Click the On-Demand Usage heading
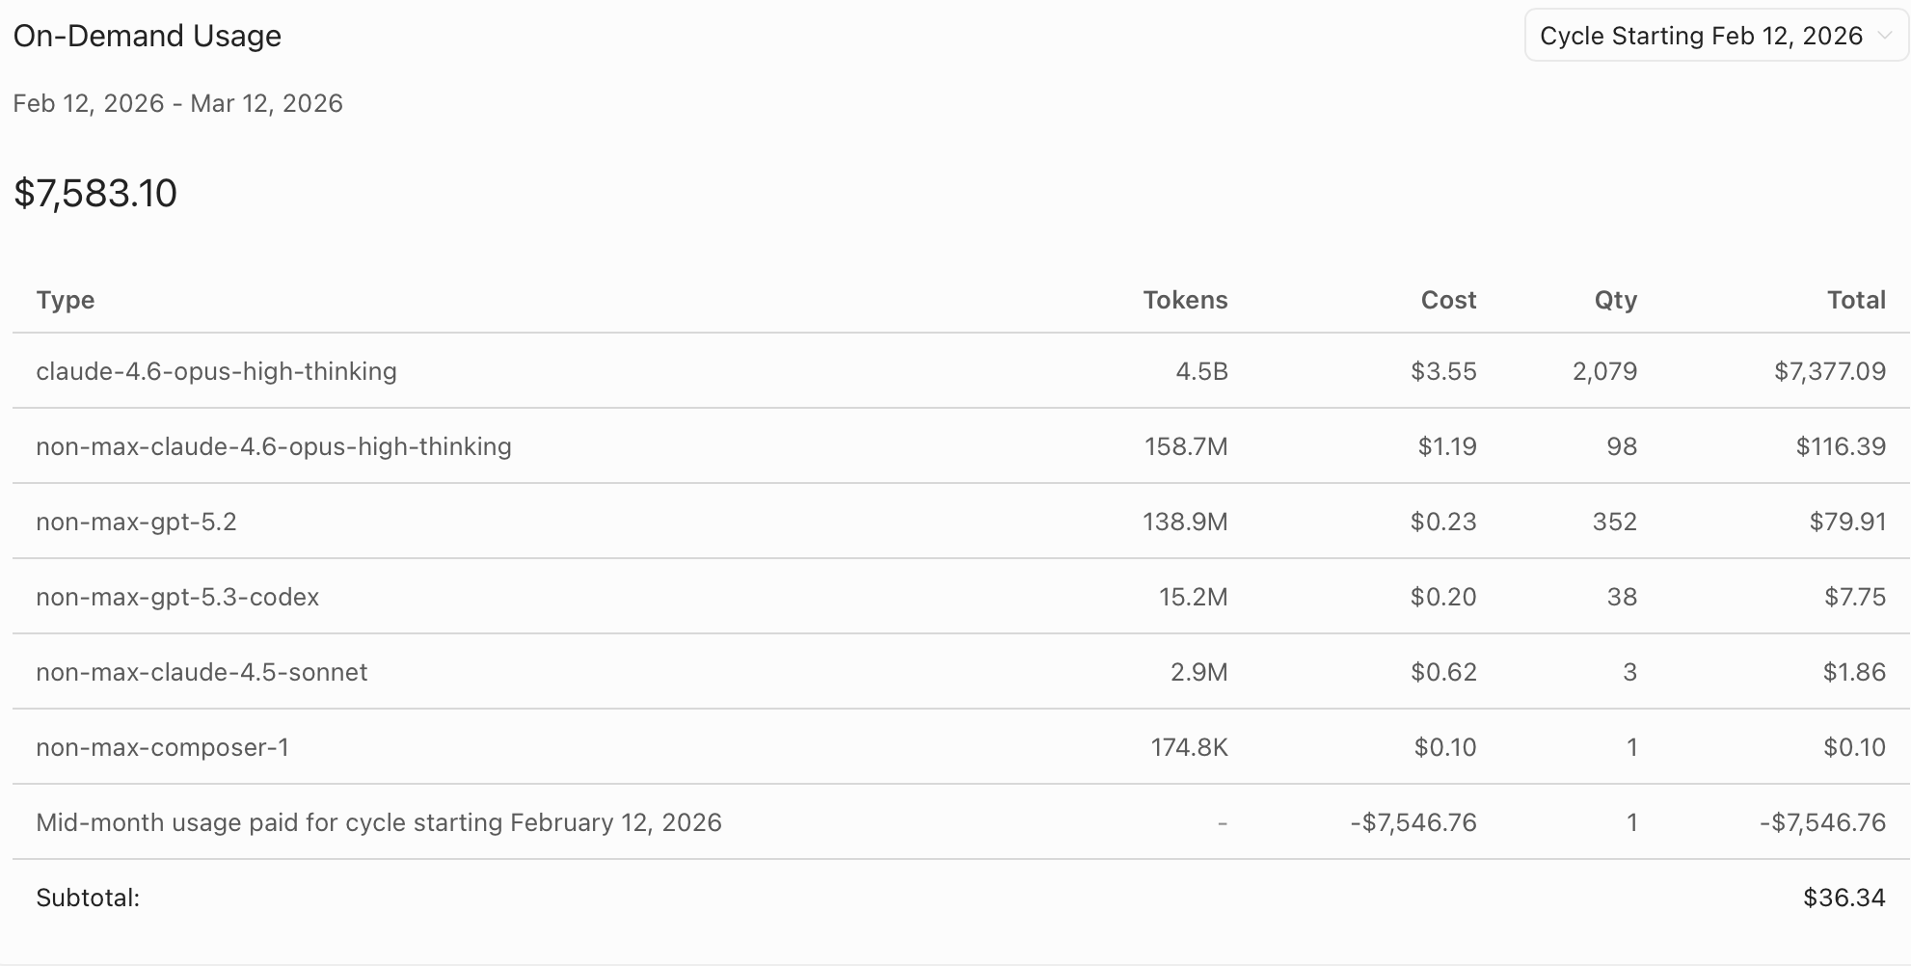This screenshot has height=966, width=1911. [148, 36]
